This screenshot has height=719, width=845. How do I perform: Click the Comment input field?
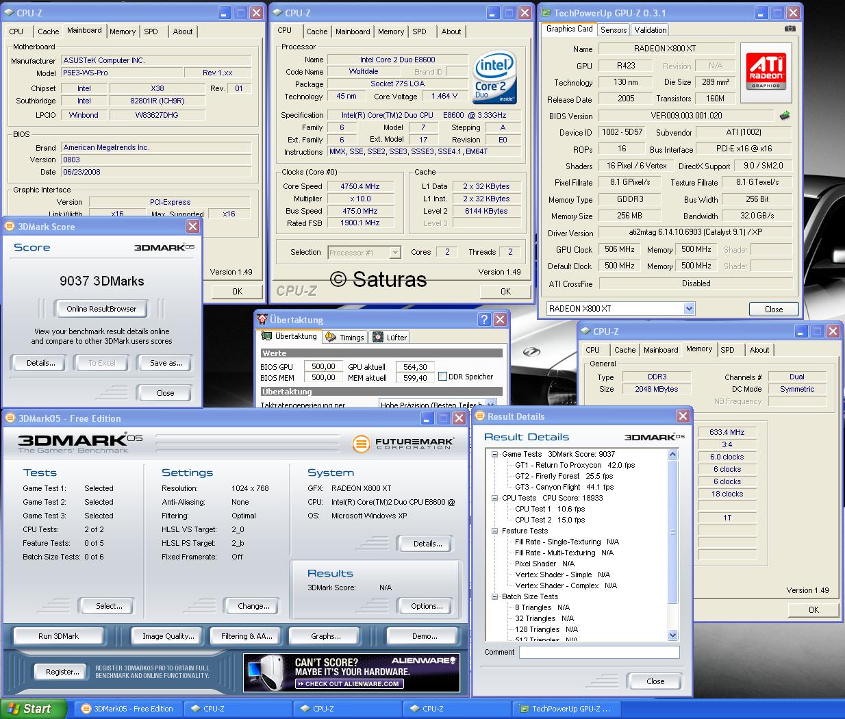coord(599,653)
